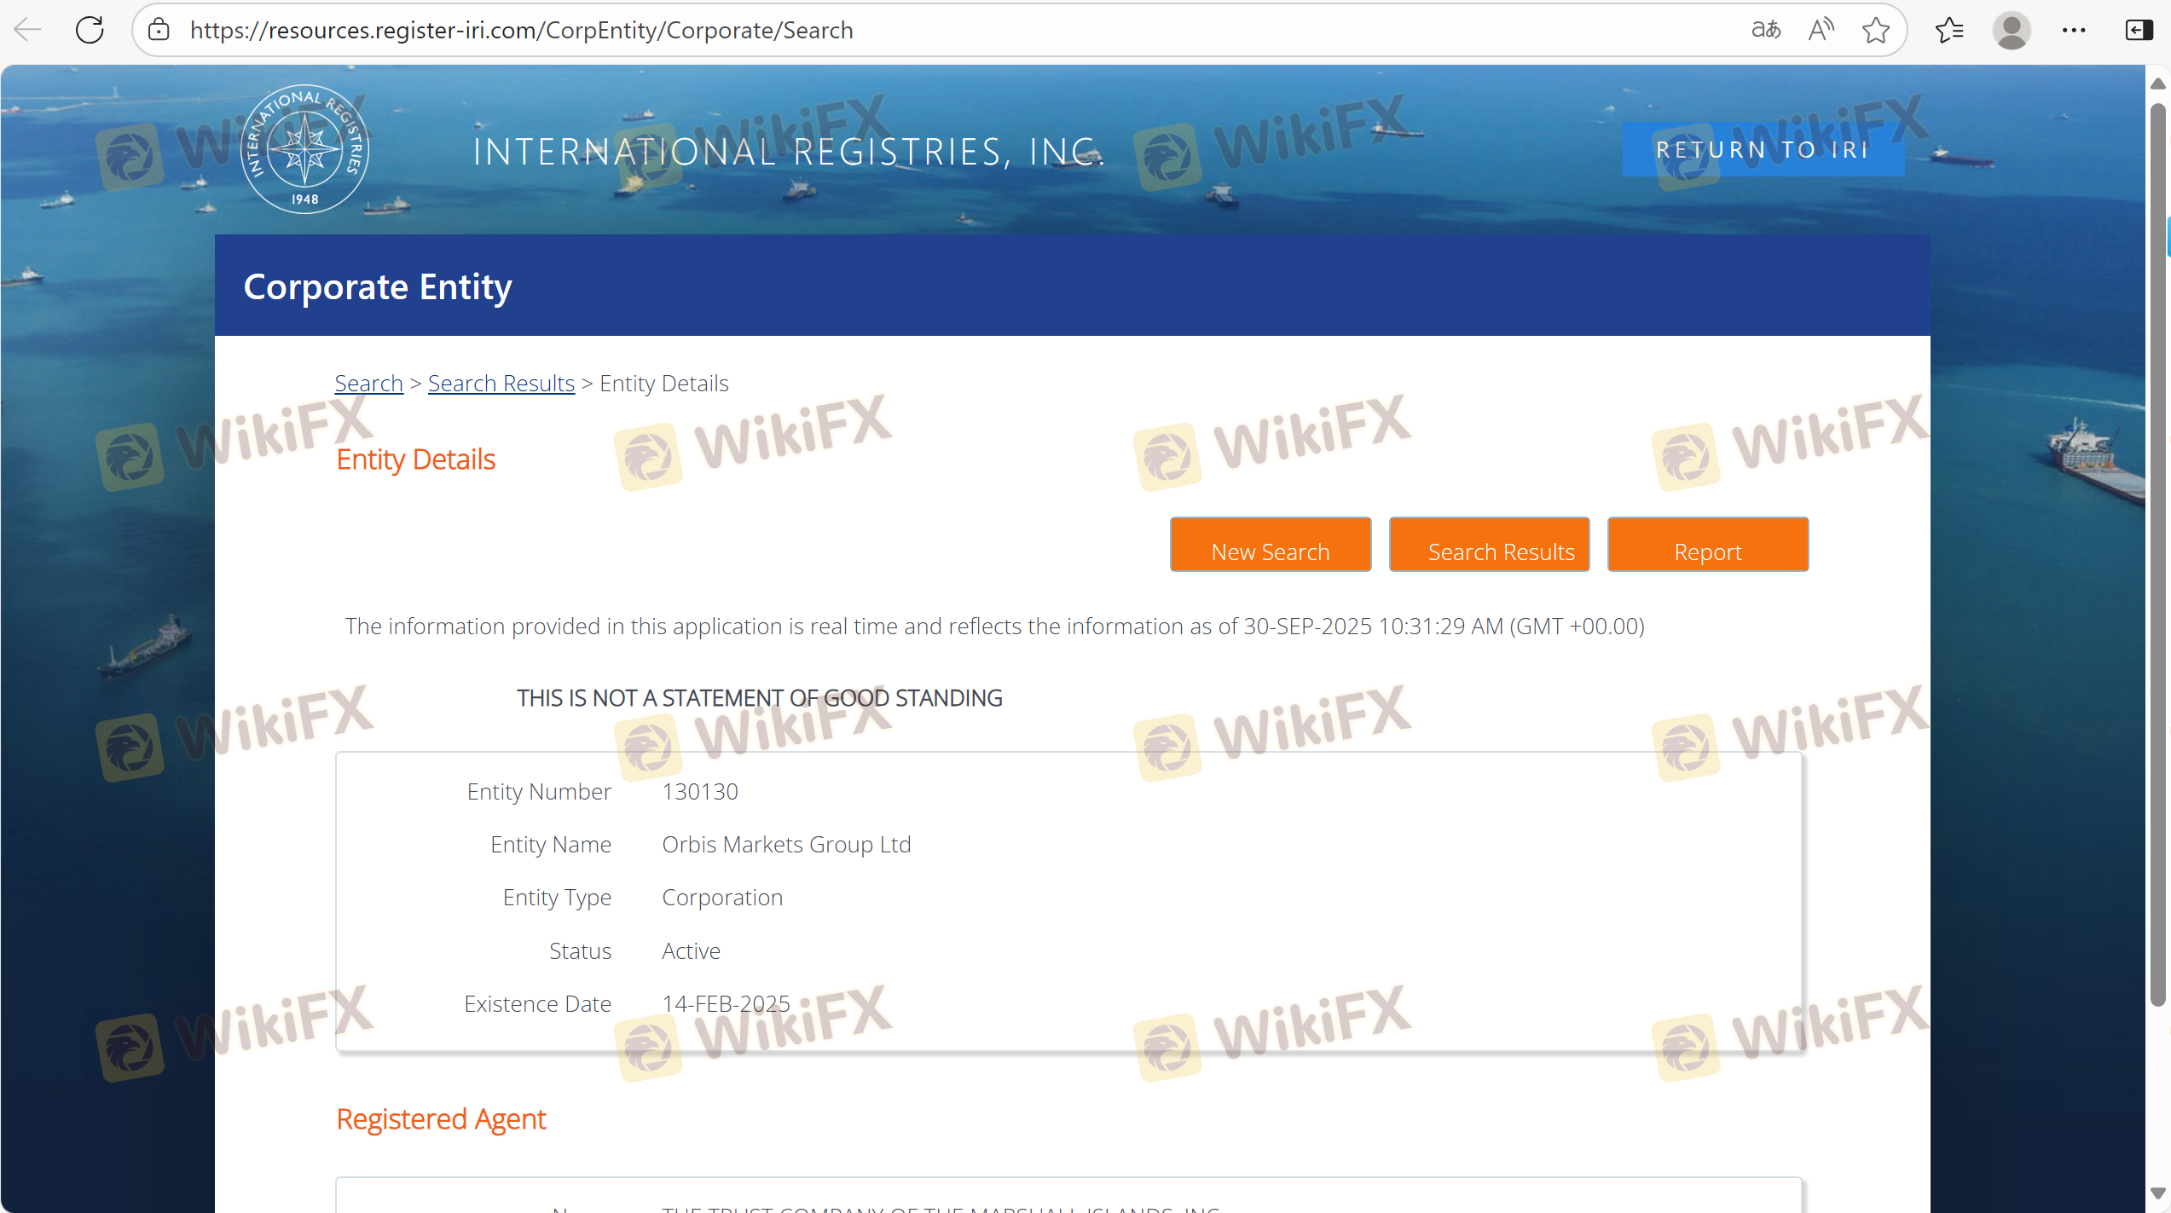The image size is (2171, 1213).
Task: Activate the read aloud icon
Action: (1821, 30)
